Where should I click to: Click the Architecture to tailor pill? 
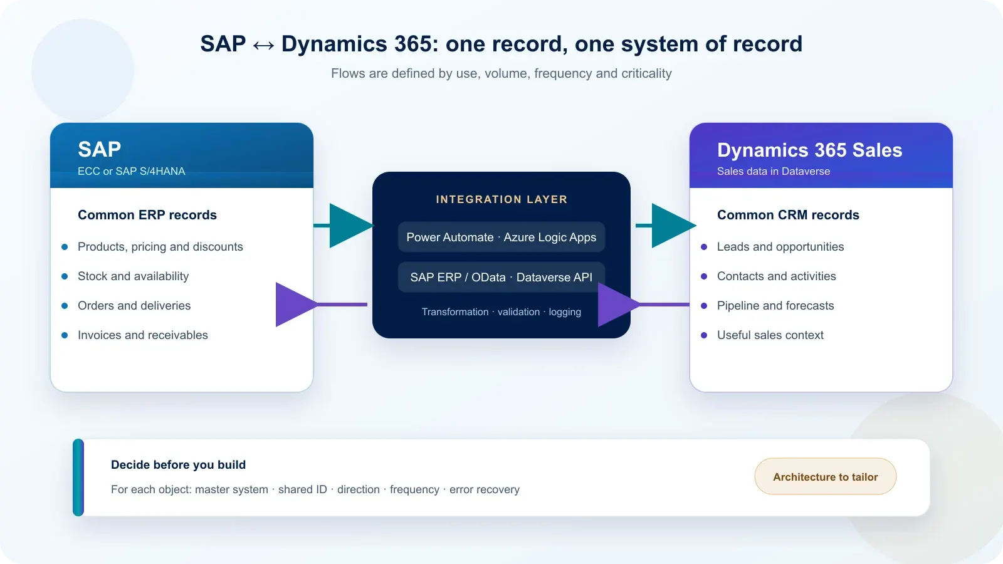825,476
